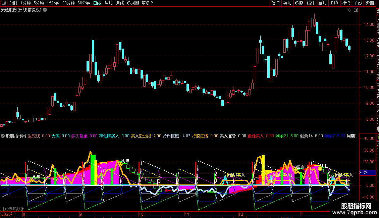Screen dimensions: 379x218
Task: Click the 标记 mark button
Action: [x=346, y=3]
